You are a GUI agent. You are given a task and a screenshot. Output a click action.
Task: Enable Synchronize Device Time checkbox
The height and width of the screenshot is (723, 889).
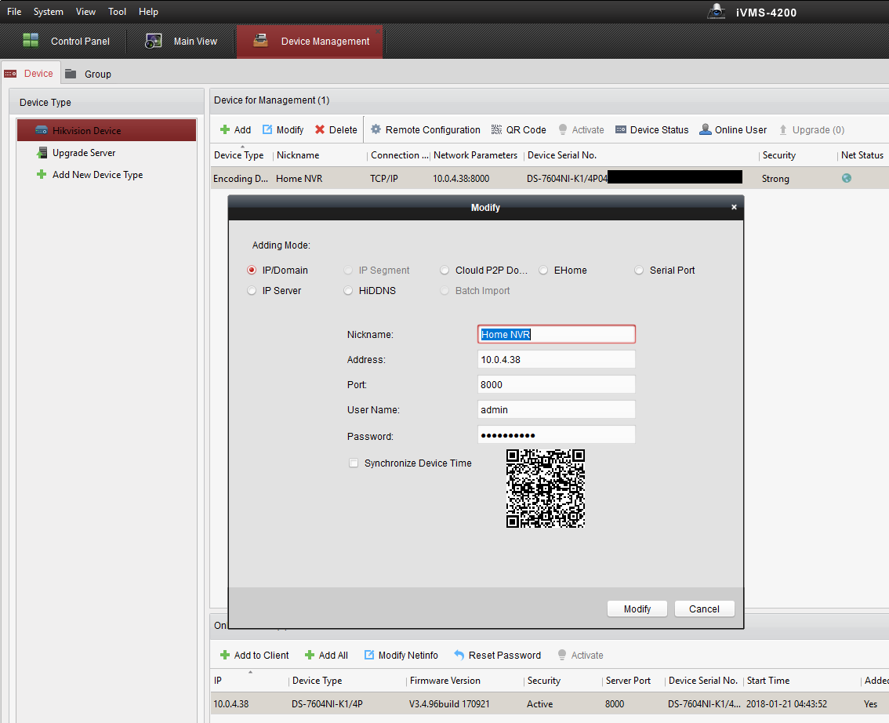click(354, 463)
